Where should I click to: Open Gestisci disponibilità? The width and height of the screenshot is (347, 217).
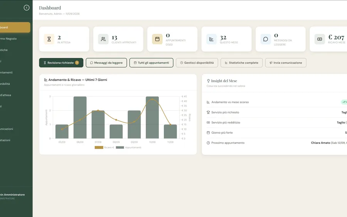point(197,63)
